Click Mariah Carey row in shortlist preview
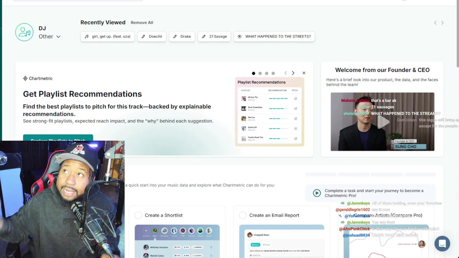The image size is (459, 258). [x=177, y=255]
